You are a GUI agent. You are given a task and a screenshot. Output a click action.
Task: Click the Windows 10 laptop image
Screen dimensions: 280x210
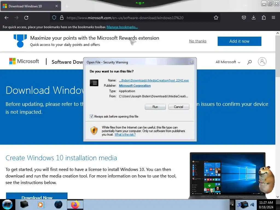(227, 176)
